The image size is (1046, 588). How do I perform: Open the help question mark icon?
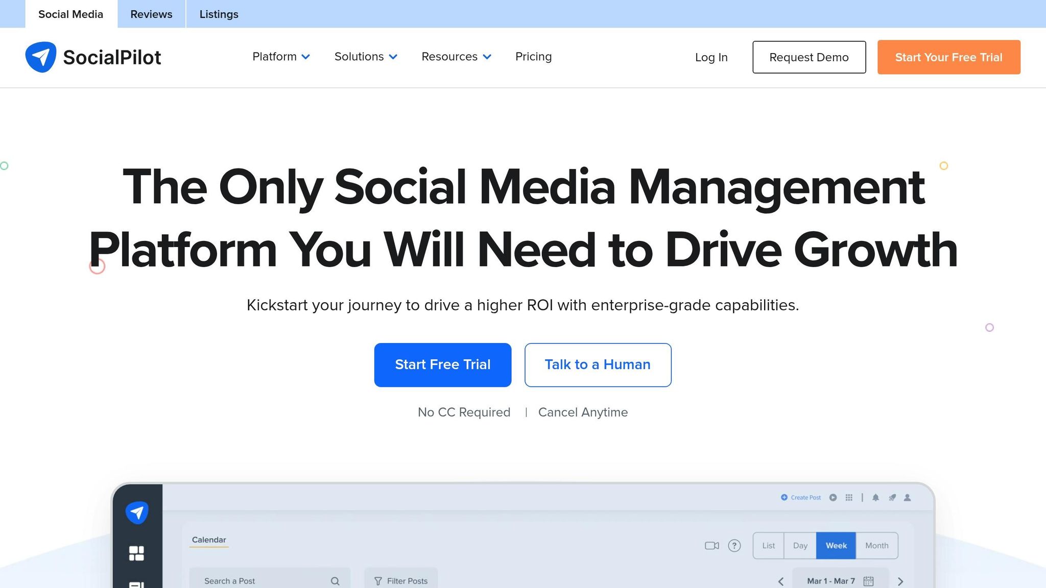coord(734,545)
